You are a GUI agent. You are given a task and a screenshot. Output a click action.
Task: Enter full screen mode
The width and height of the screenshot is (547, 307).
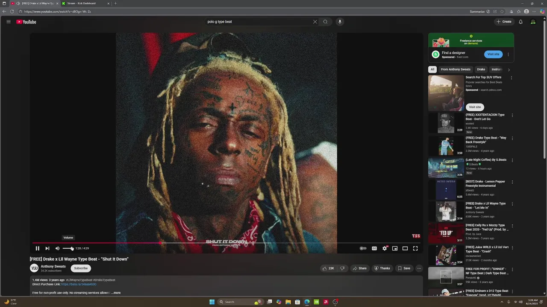(x=415, y=248)
